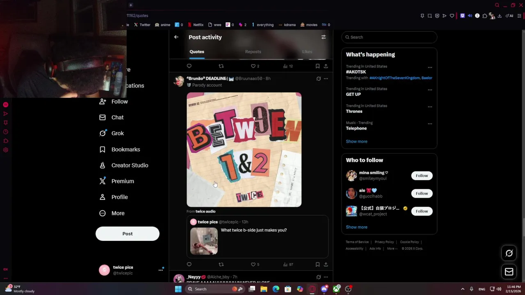
Task: Open Grok explain icon on Brunão's post
Action: pos(318,79)
